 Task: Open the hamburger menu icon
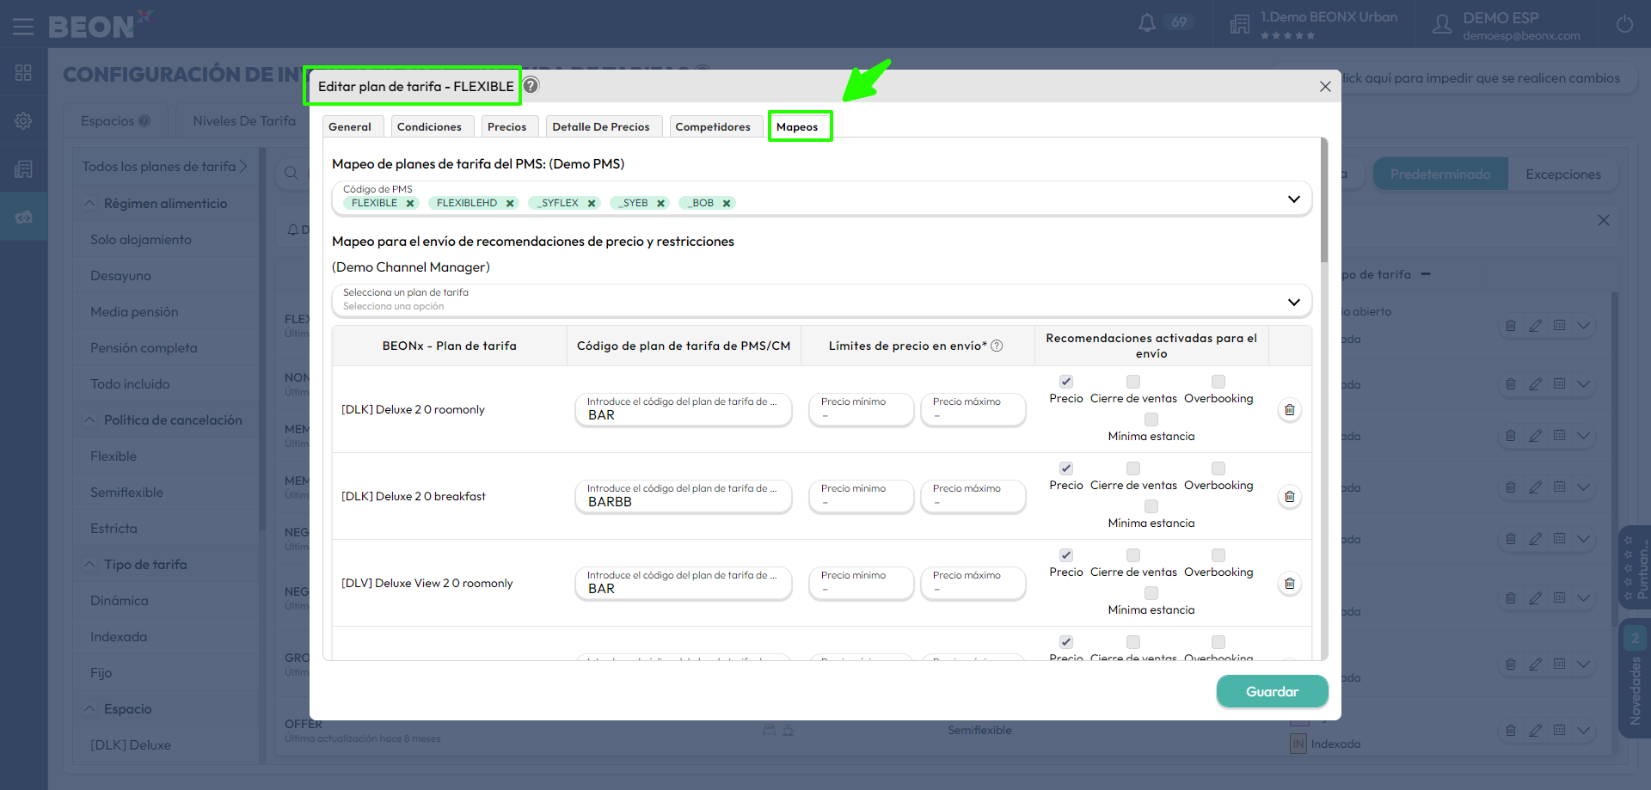point(23,27)
